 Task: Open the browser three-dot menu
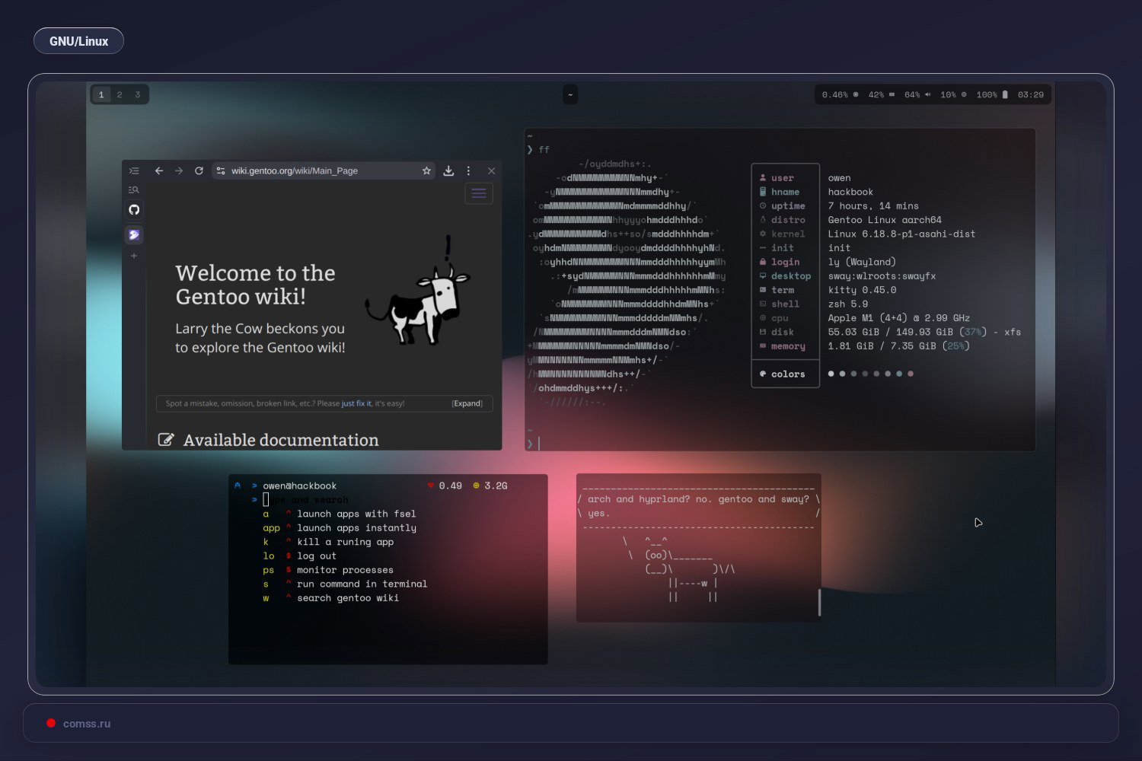click(468, 170)
